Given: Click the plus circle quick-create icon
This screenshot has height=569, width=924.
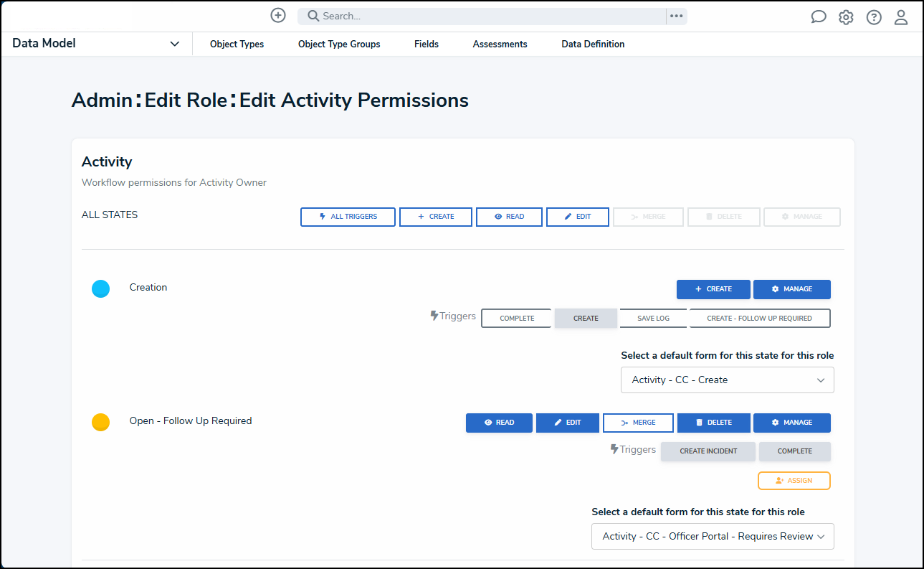Looking at the screenshot, I should pos(278,16).
